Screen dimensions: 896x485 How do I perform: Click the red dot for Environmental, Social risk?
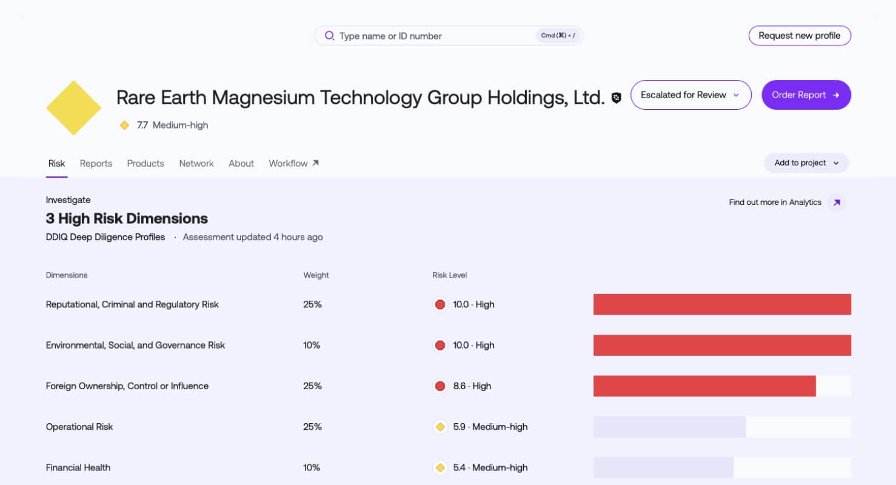[x=440, y=345]
